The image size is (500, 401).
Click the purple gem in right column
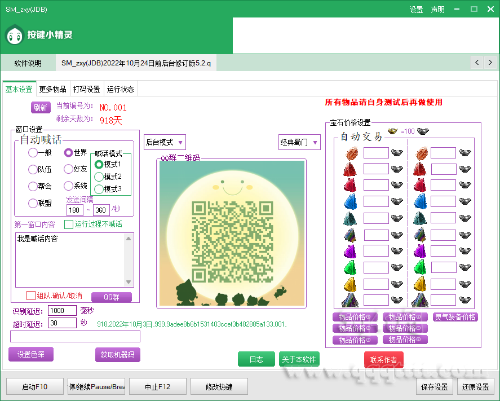[x=421, y=251]
